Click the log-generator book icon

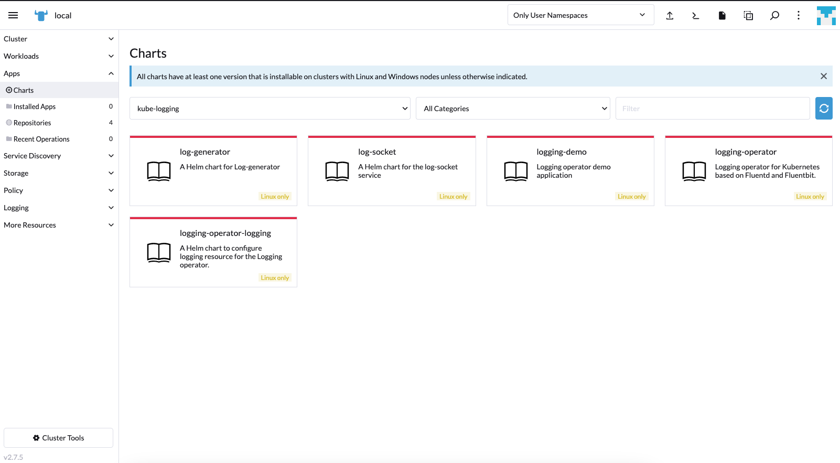tap(159, 171)
